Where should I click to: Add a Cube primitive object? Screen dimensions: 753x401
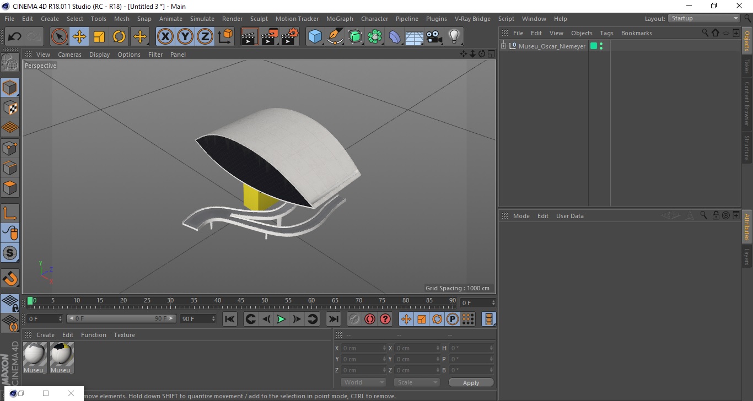(x=315, y=37)
